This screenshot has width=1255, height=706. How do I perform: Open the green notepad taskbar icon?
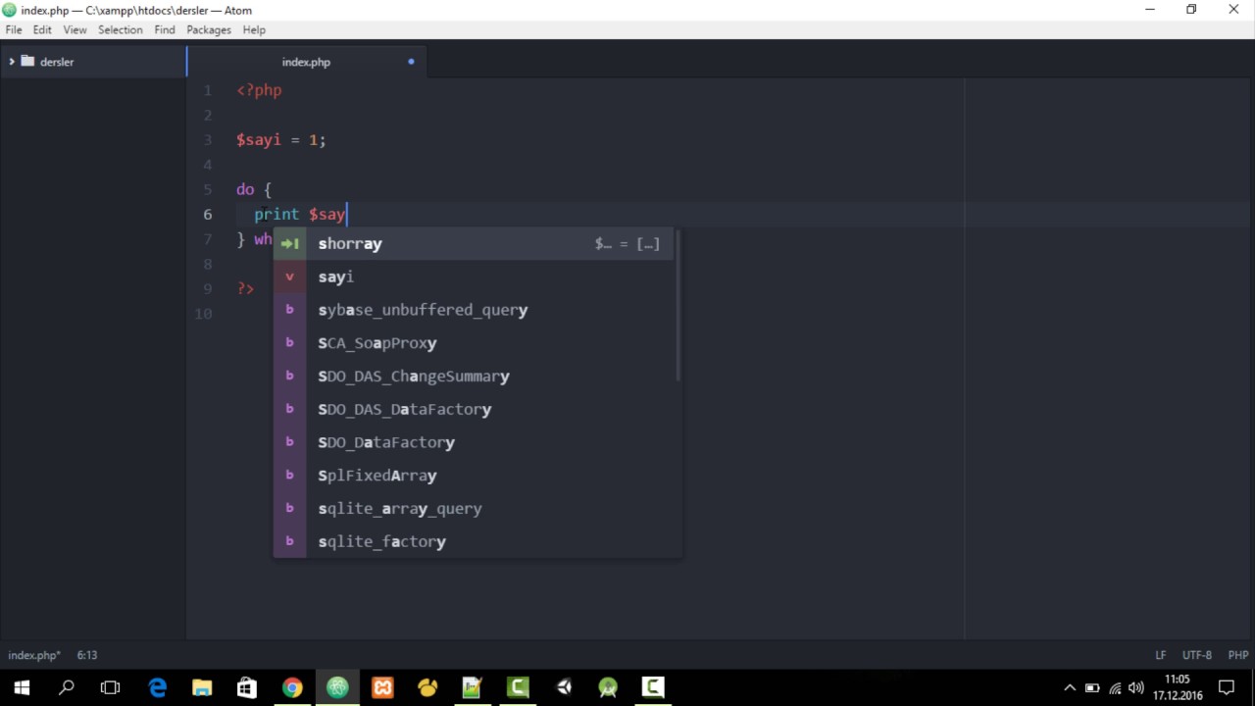pos(473,687)
